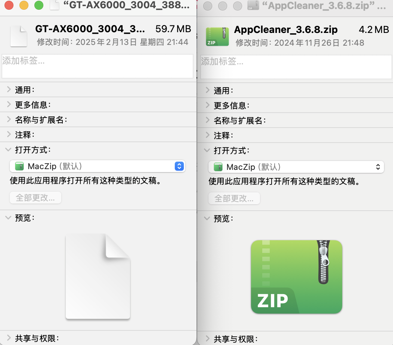
Task: Click modified date 2025年2月13日 星期四 21:44
Action: point(132,42)
